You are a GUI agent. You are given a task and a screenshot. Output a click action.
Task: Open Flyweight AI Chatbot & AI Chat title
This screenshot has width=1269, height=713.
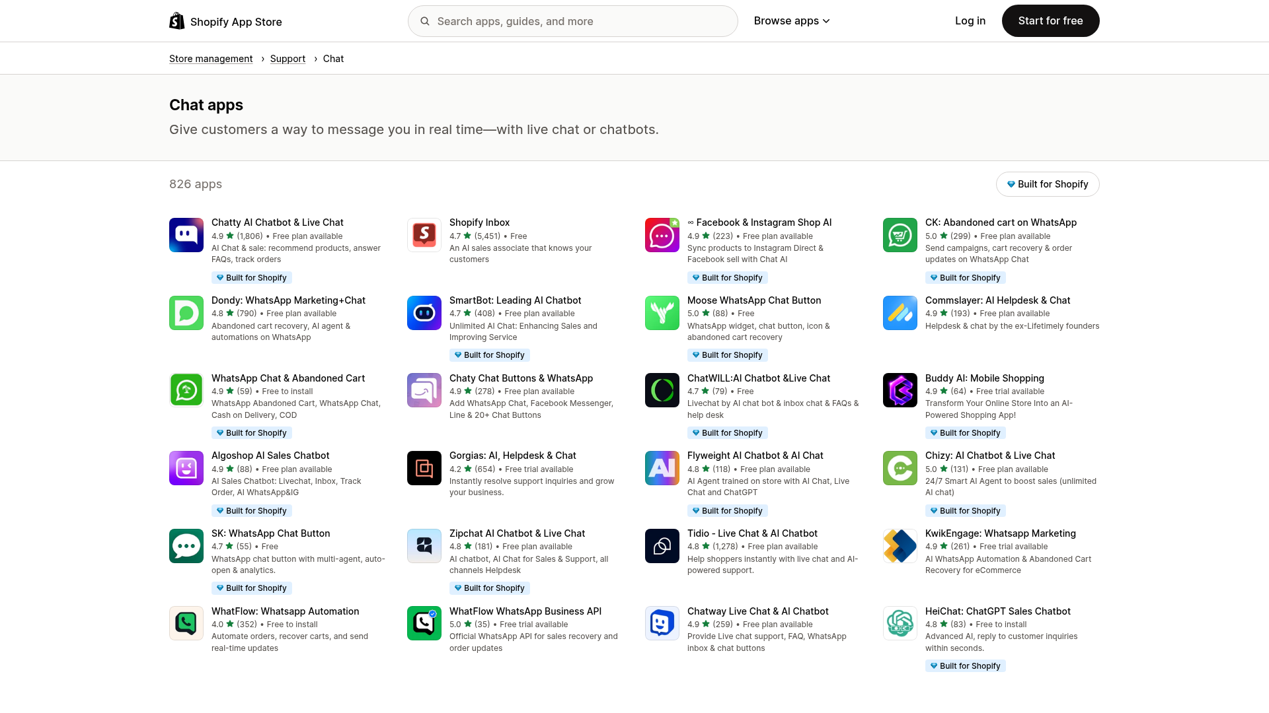[x=755, y=456]
